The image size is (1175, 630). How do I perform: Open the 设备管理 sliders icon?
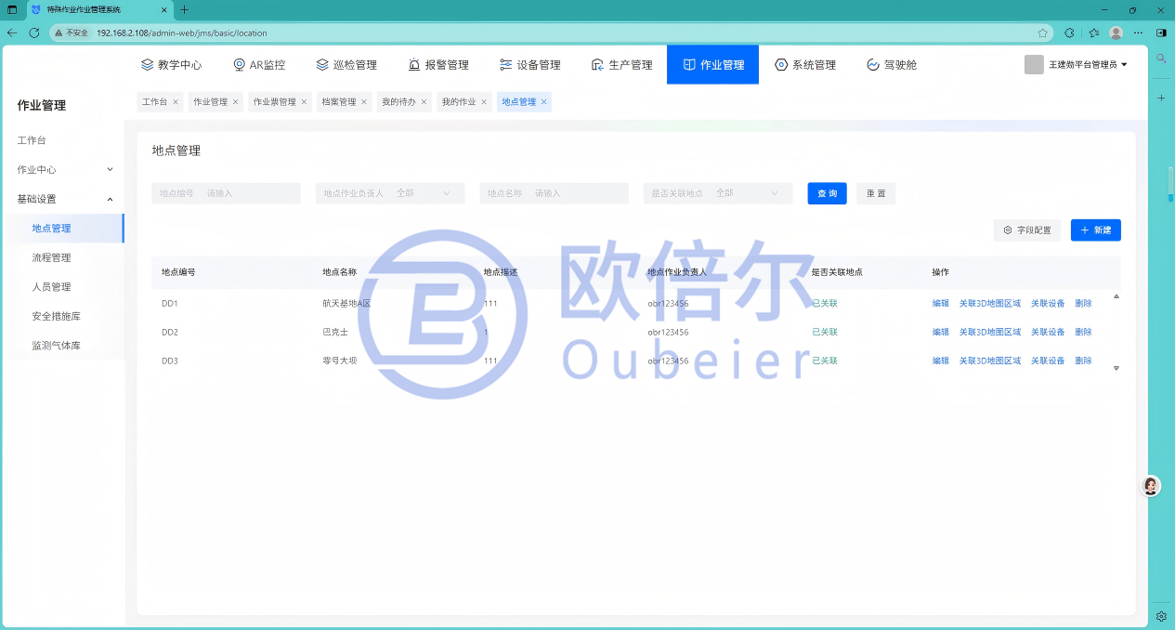(505, 65)
